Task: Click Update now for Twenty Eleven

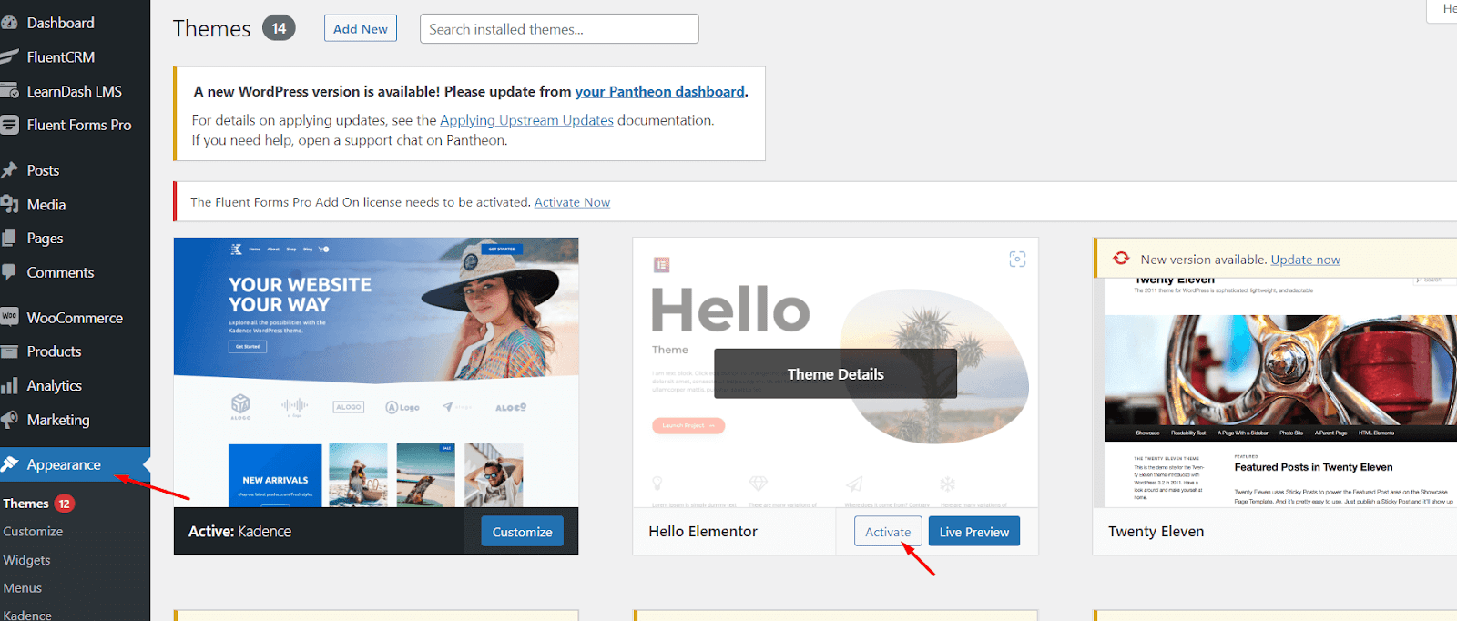Action: pos(1305,260)
